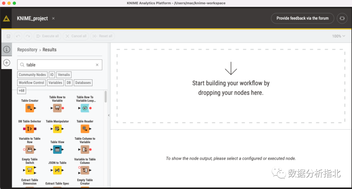Switch to the KNIME_project tab
The width and height of the screenshot is (352, 189).
click(32, 18)
